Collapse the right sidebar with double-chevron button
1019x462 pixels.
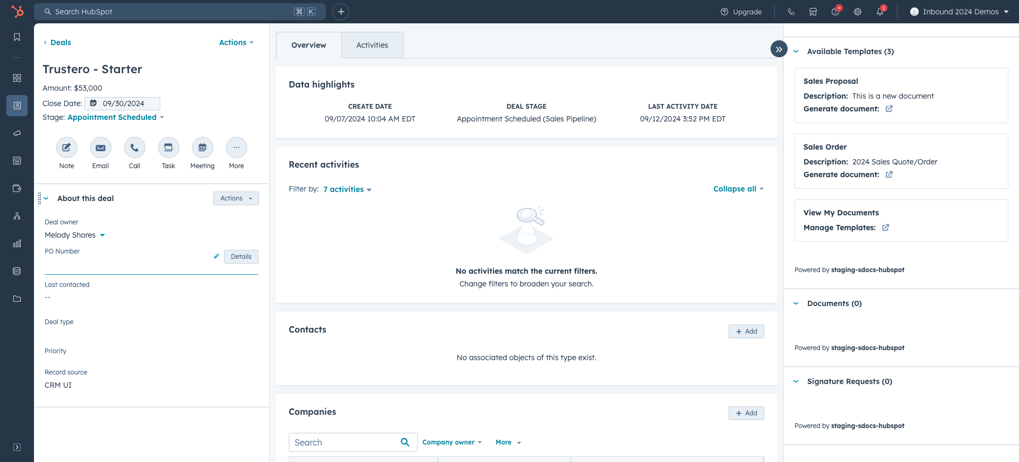click(779, 49)
